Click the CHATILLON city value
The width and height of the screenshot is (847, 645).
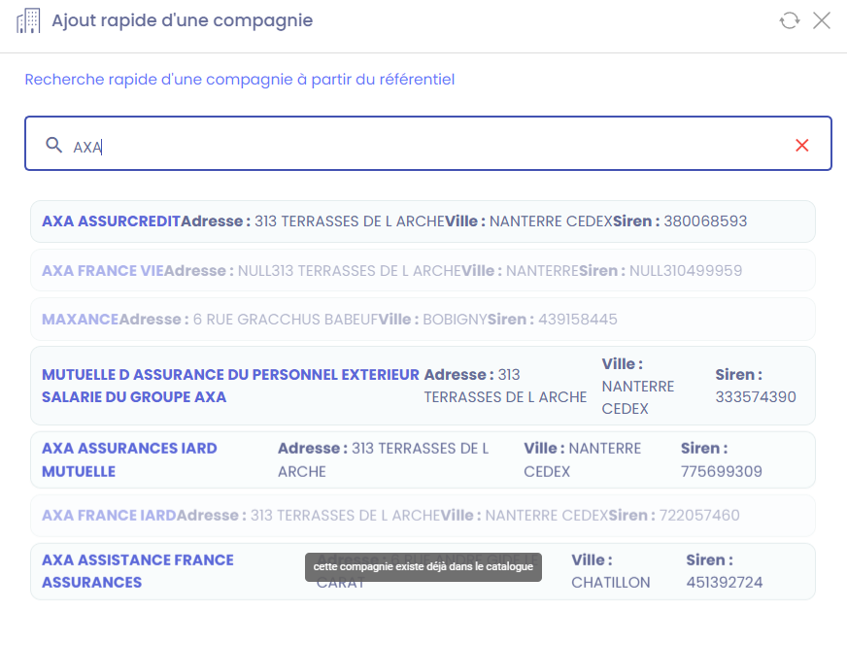[x=610, y=582]
